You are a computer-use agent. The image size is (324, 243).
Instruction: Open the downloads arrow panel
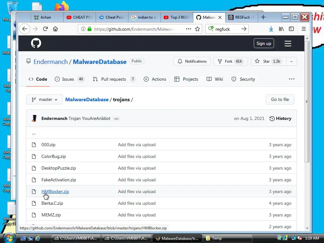coord(271,29)
